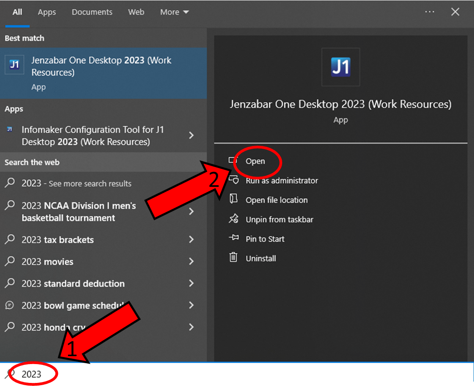Choose Pin to Start

tap(265, 239)
